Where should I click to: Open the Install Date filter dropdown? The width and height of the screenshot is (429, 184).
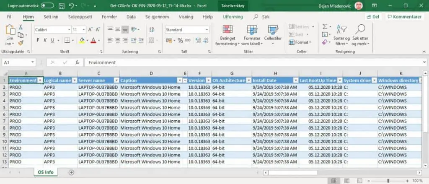point(295,80)
